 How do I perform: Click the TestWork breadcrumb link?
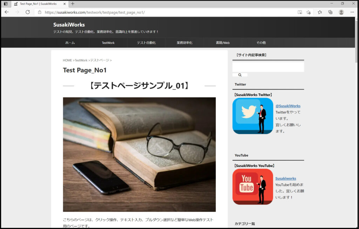point(81,60)
